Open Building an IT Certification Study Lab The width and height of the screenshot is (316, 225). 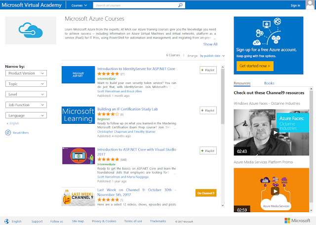click(127, 109)
